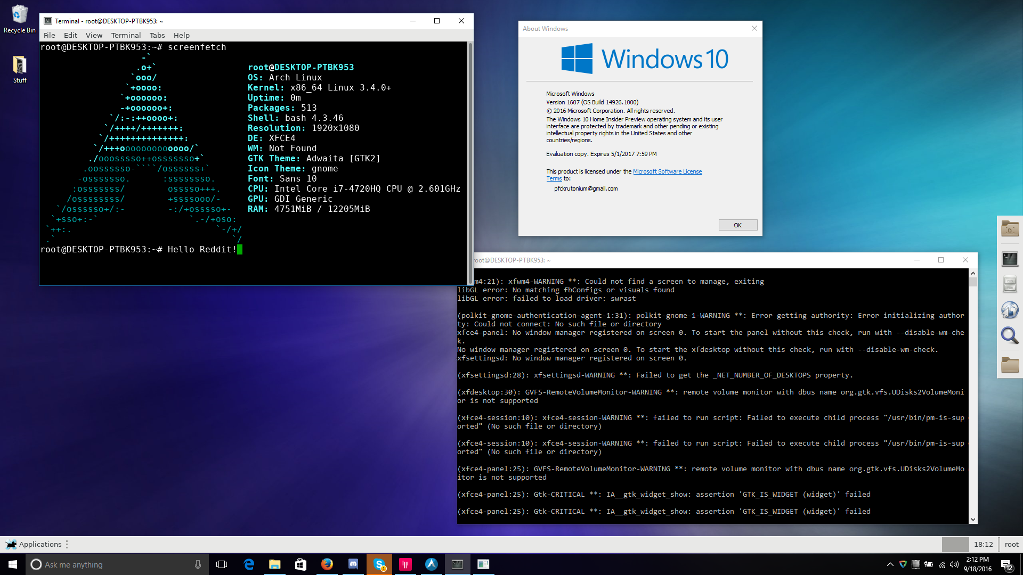Open the XFCE Applications menu
This screenshot has width=1023, height=575.
click(34, 544)
